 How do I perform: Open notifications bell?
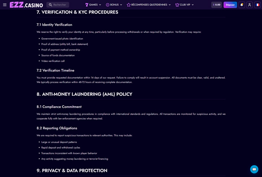click(x=242, y=5)
